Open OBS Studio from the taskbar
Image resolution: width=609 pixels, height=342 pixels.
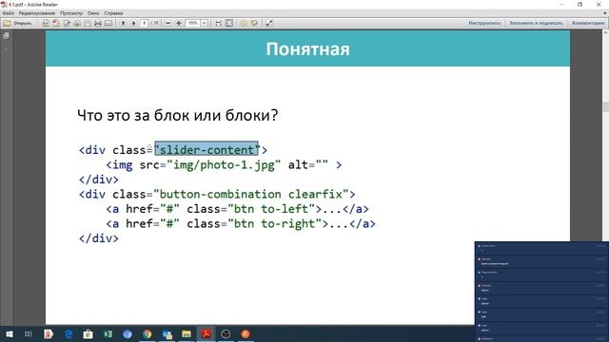pos(226,333)
